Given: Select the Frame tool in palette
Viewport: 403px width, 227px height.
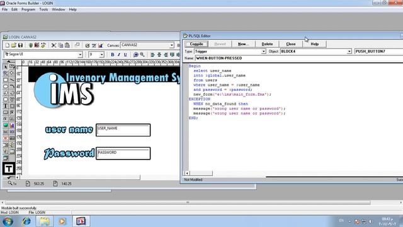Looking at the screenshot, I should click(12, 106).
